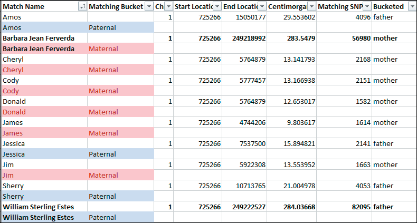
Task: Select the 82095 matching SNPs cell
Action: pos(344,207)
